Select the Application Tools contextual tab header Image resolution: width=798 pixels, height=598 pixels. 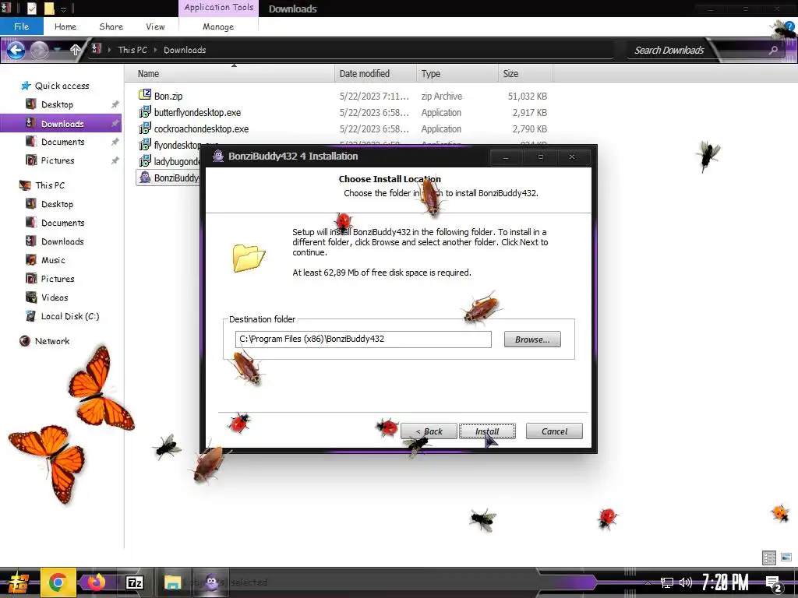[x=219, y=8]
